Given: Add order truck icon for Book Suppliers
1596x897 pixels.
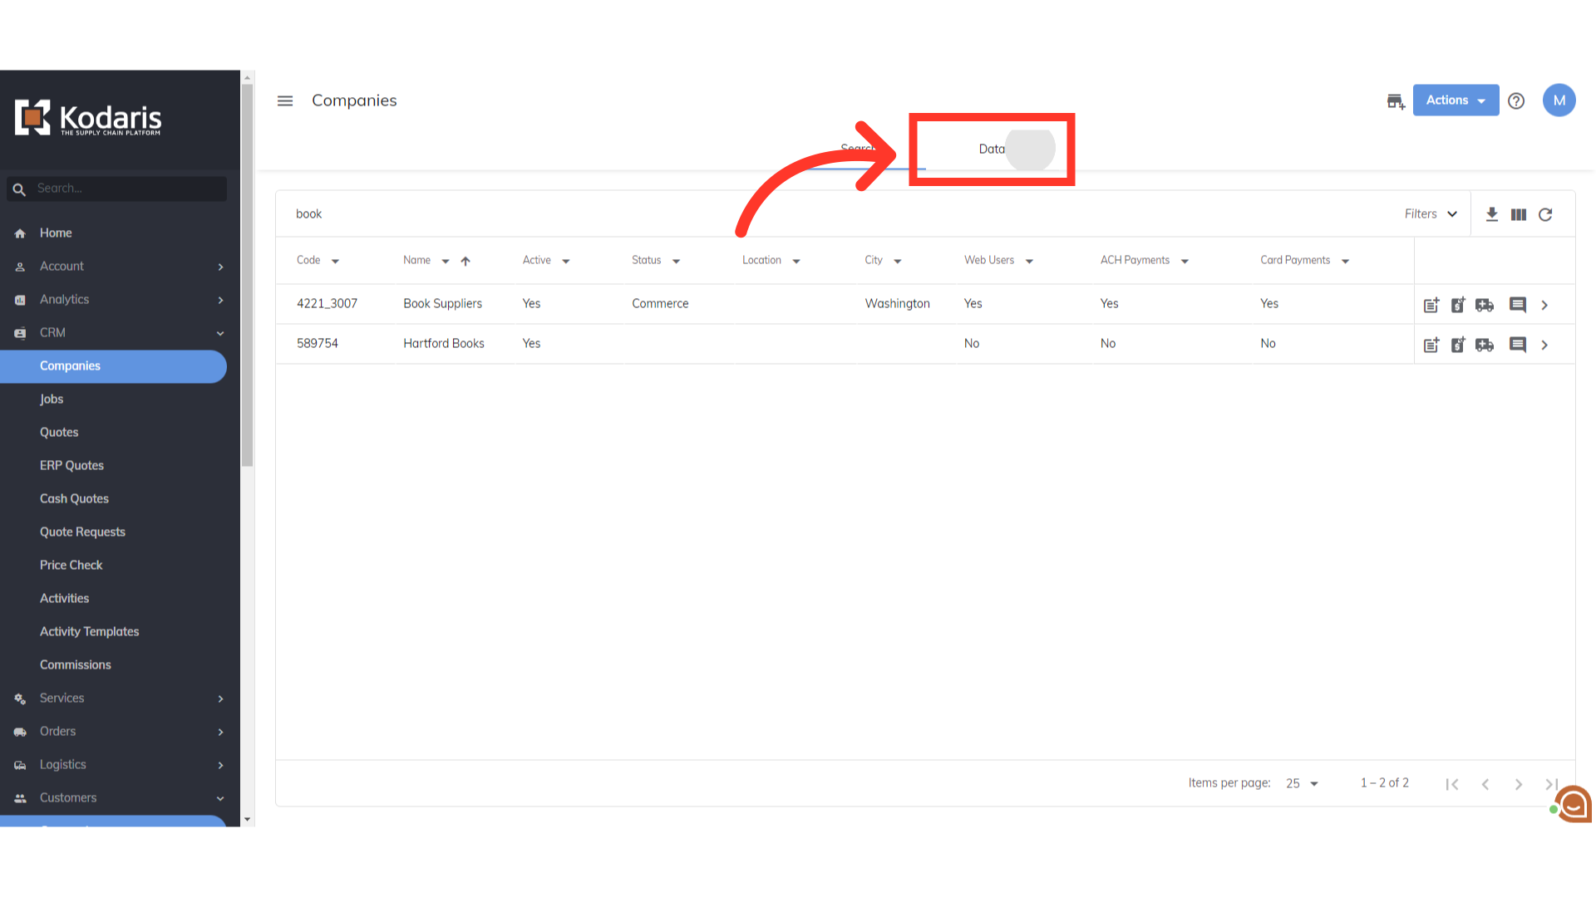Looking at the screenshot, I should click(x=1485, y=305).
